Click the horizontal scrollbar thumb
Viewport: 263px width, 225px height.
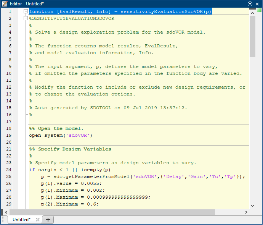click(x=112, y=212)
